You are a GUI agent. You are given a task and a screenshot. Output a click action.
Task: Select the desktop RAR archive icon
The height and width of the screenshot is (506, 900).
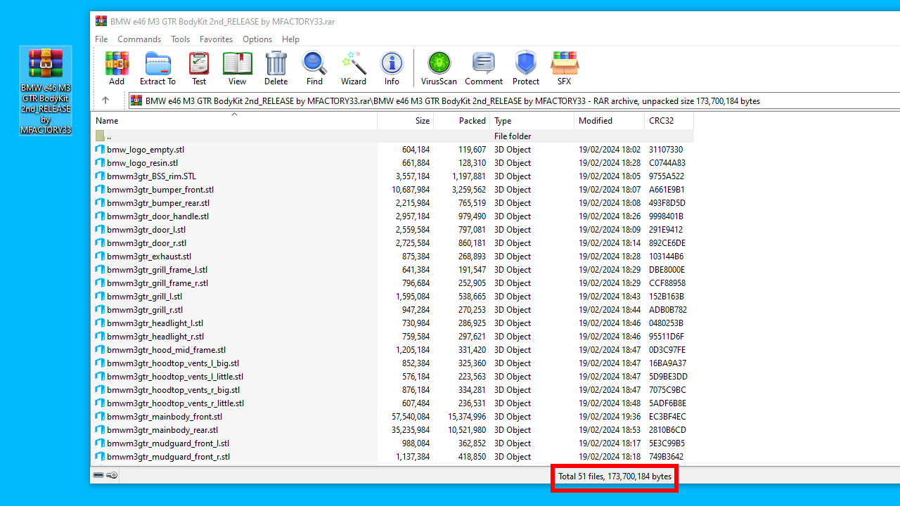pyautogui.click(x=46, y=91)
